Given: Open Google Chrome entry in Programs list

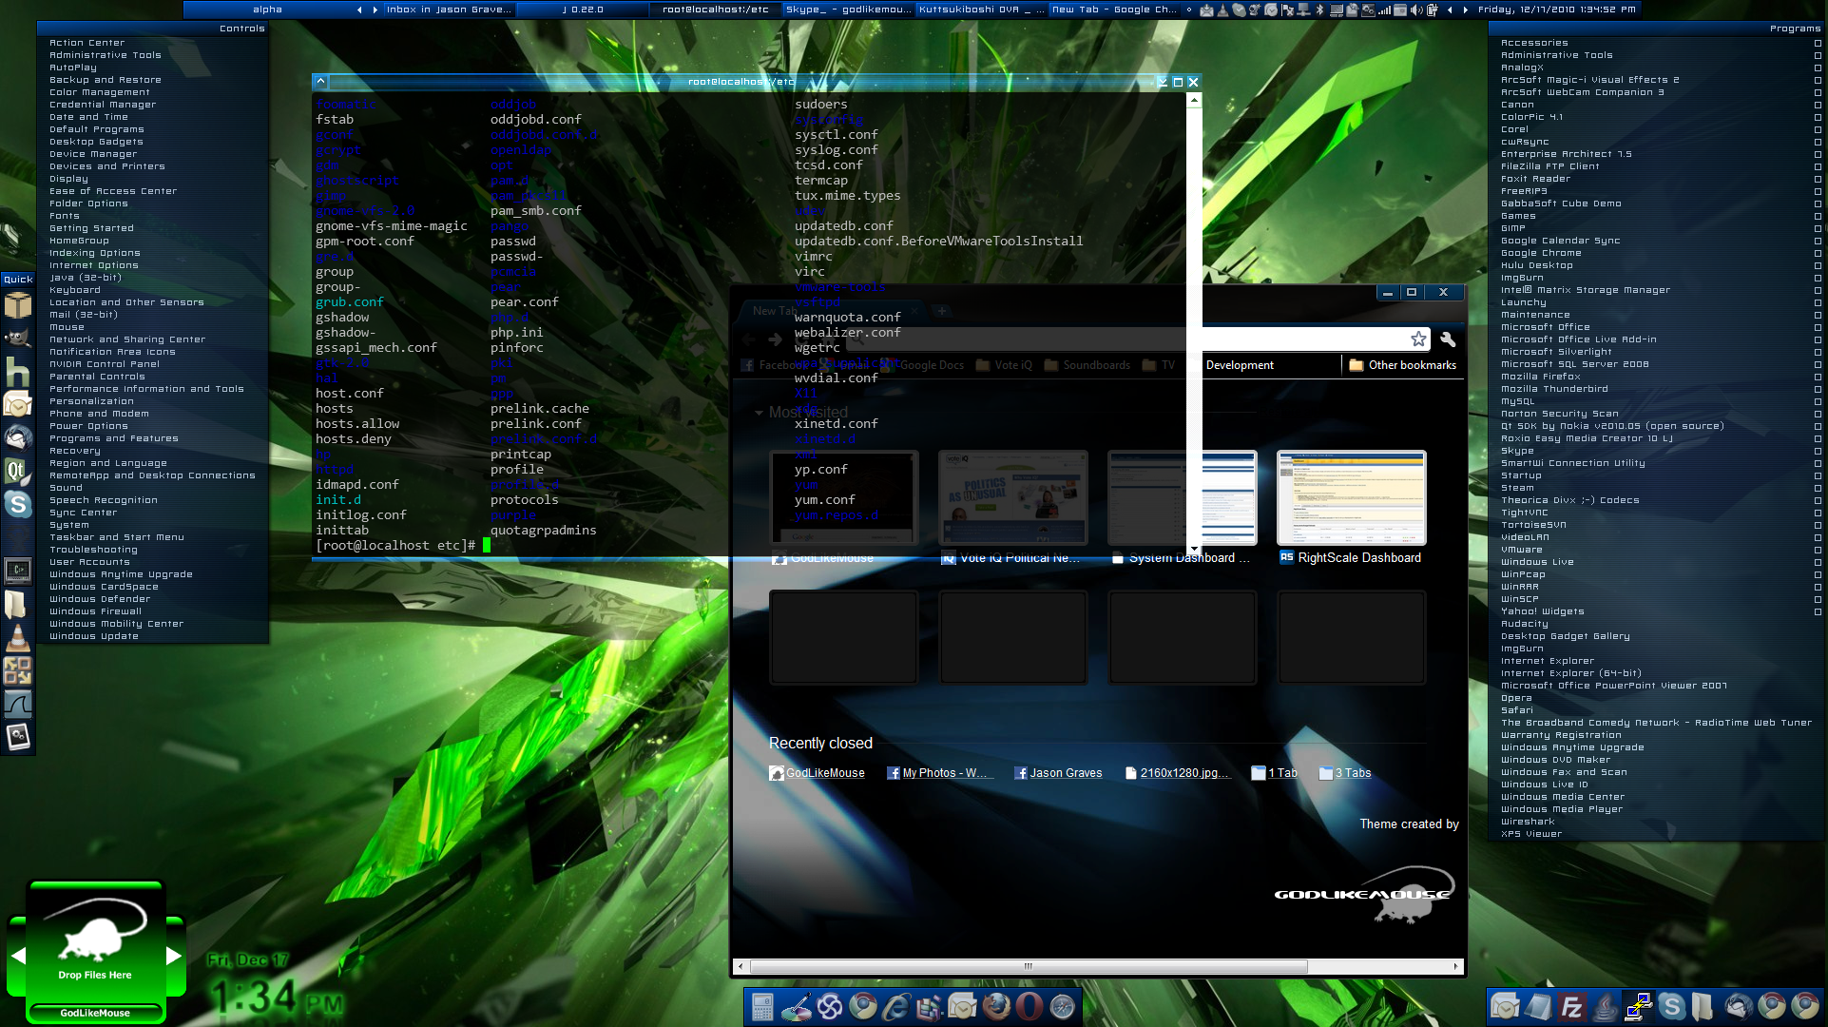Looking at the screenshot, I should (x=1541, y=253).
